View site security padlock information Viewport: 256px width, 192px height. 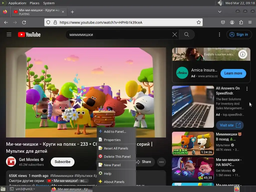point(55,22)
